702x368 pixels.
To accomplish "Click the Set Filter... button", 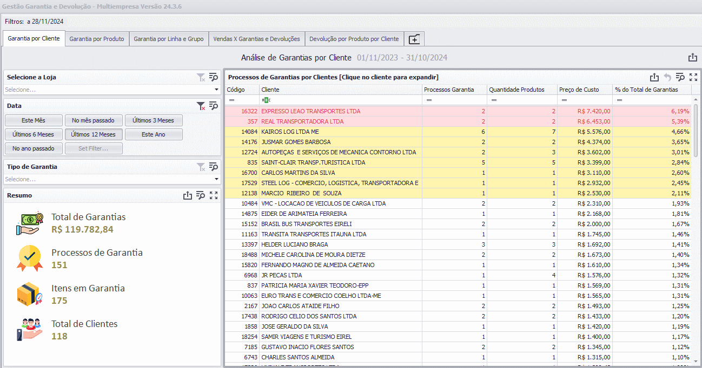I will (x=94, y=148).
